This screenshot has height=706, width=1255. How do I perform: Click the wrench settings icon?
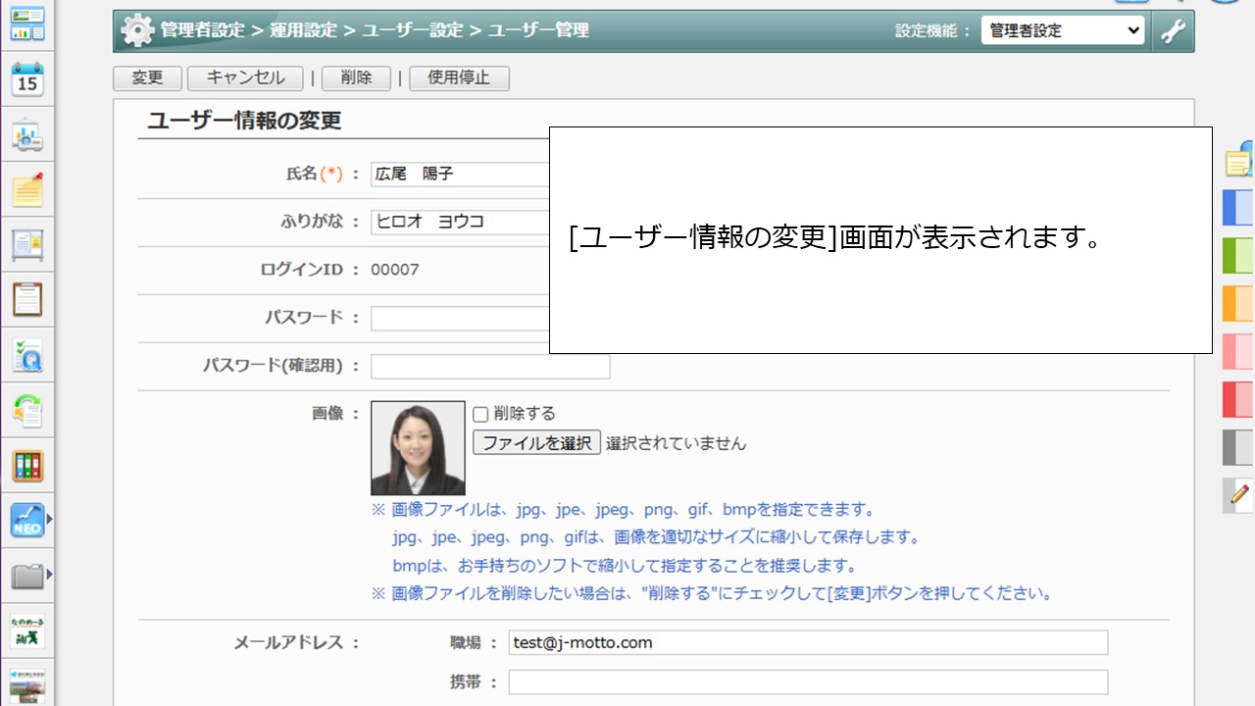(x=1173, y=30)
